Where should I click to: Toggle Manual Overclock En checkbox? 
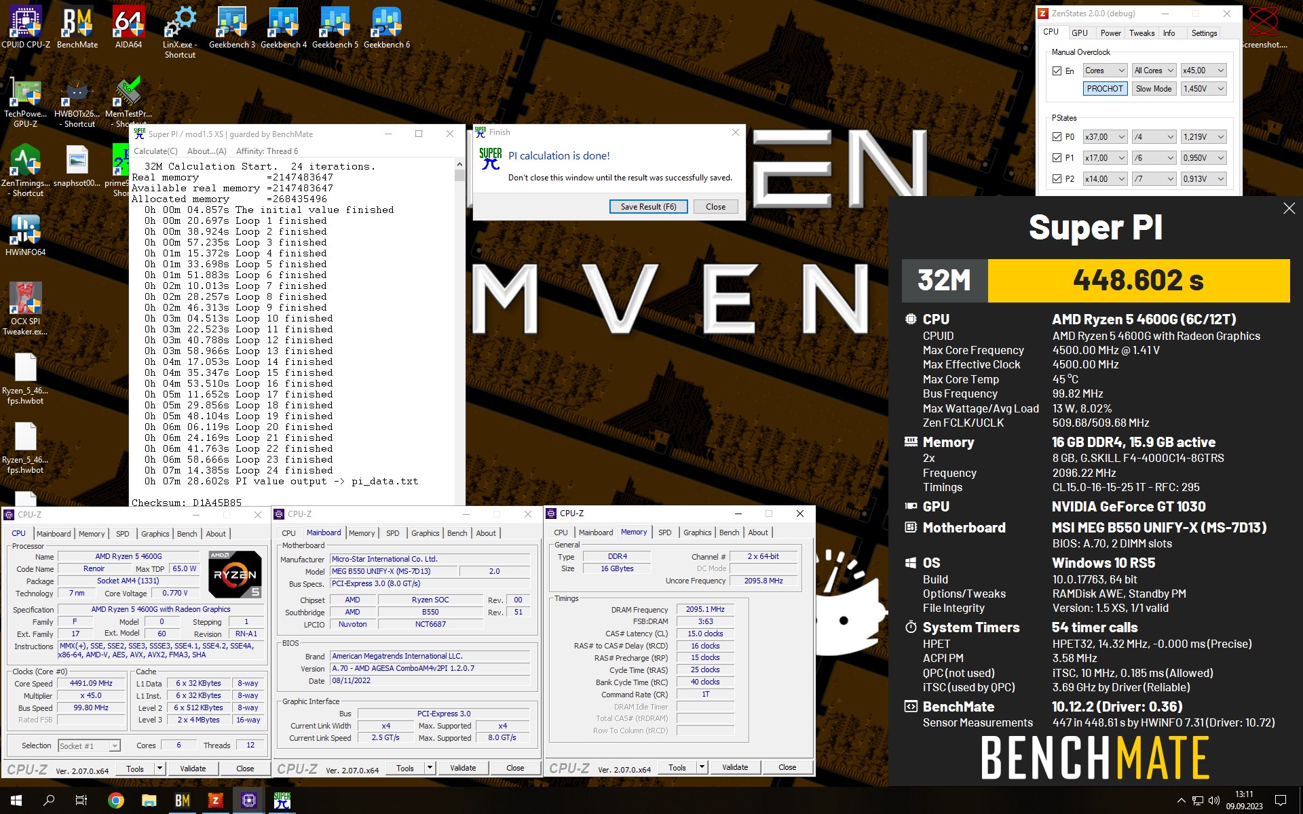click(x=1057, y=71)
